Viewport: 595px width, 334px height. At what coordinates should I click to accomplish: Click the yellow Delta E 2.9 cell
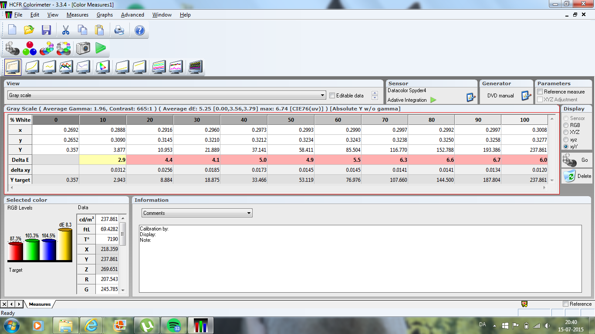pos(102,160)
